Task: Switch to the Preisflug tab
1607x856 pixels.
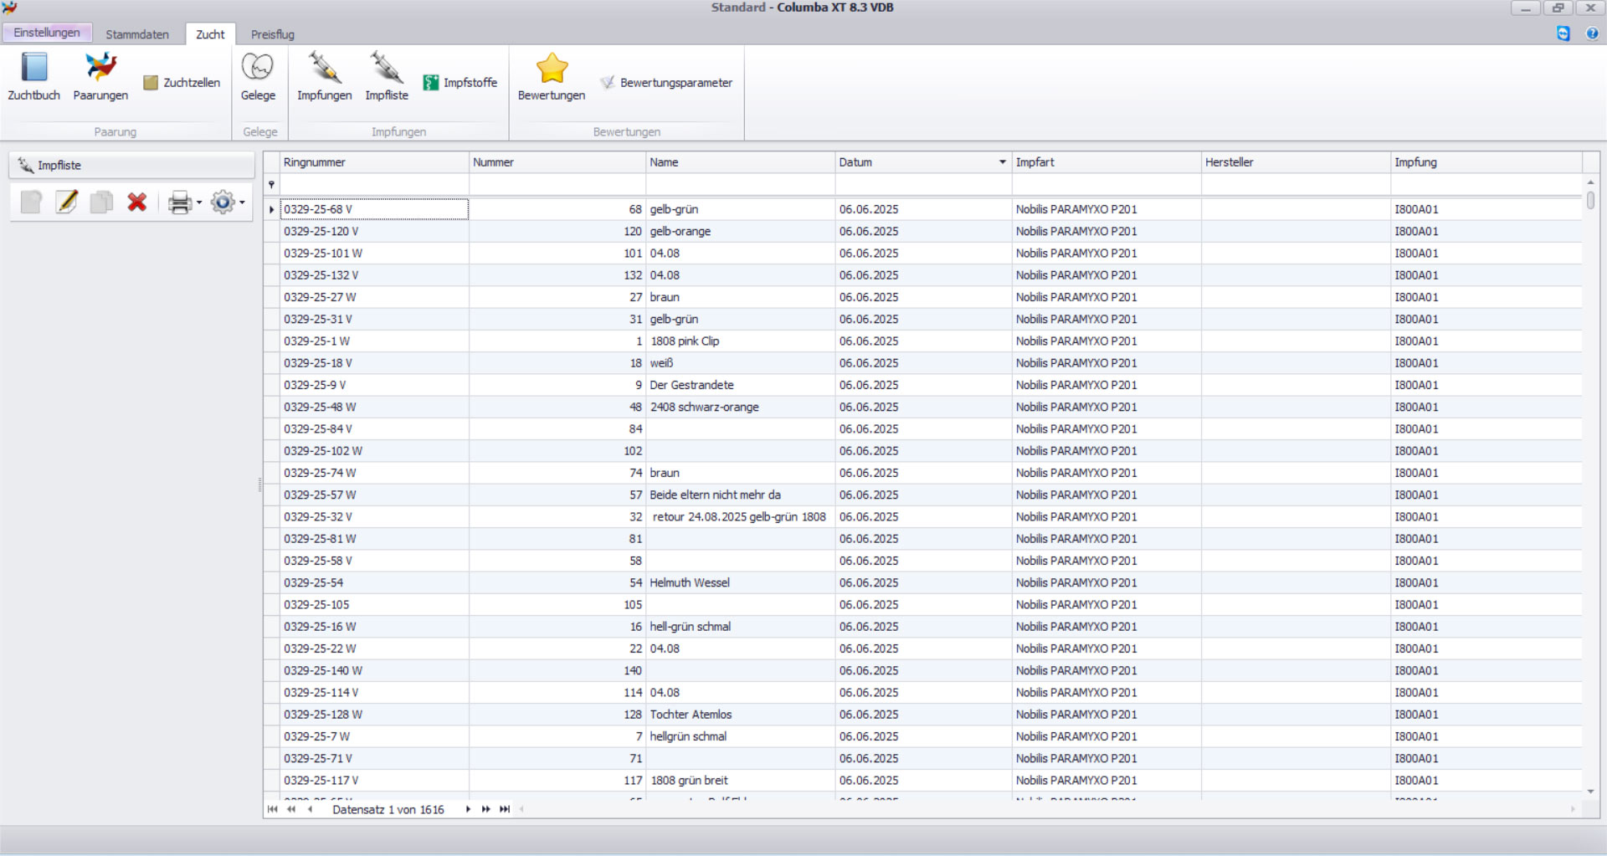Action: pos(272,34)
